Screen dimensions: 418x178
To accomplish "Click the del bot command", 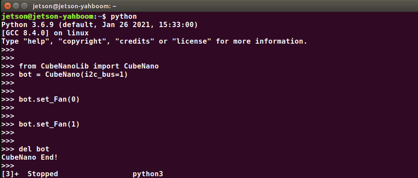I will tap(34, 149).
